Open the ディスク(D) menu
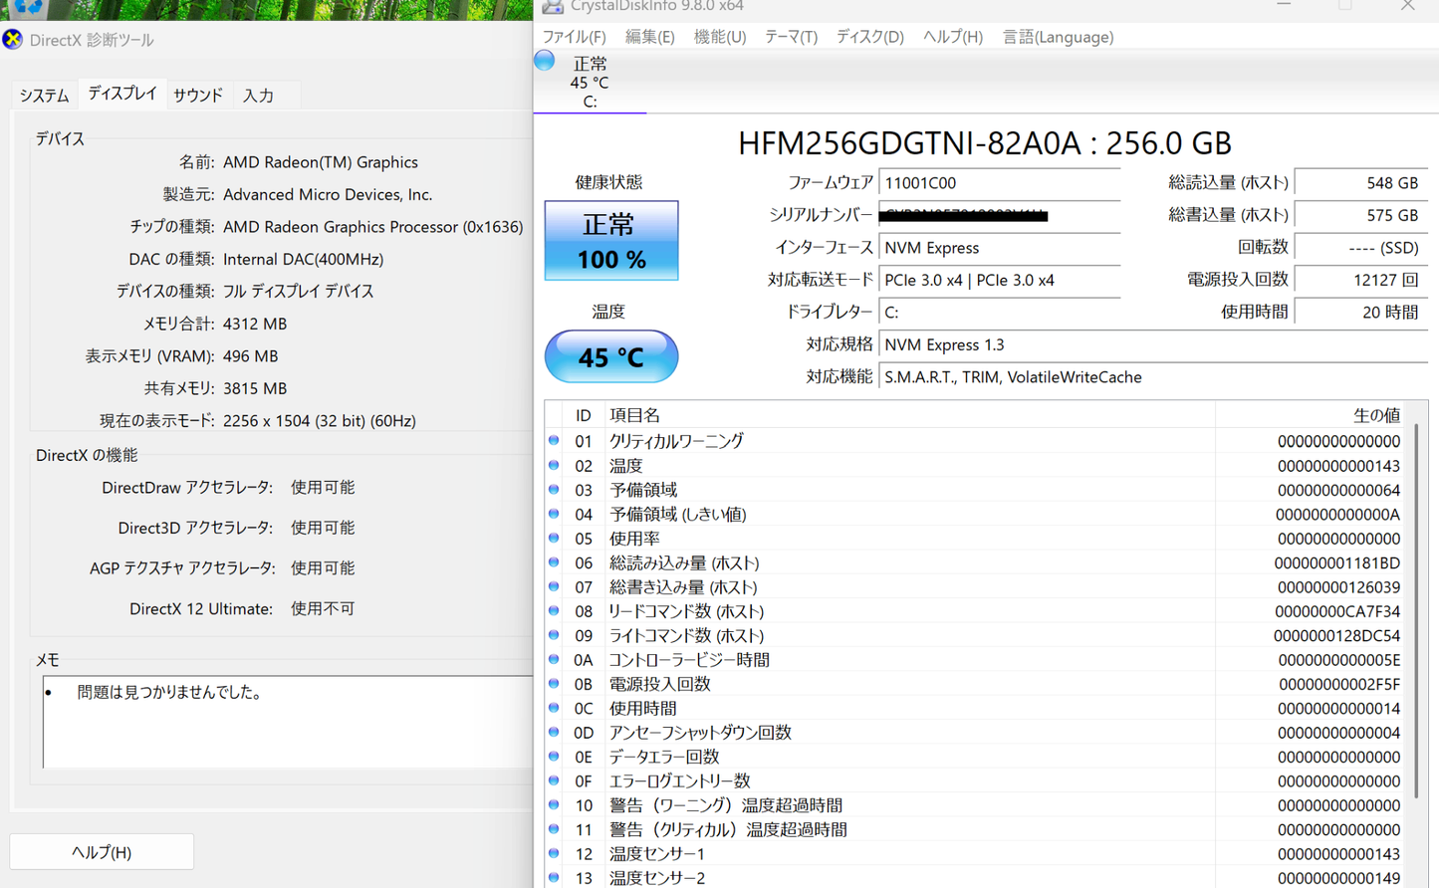1439x888 pixels. pos(869,37)
